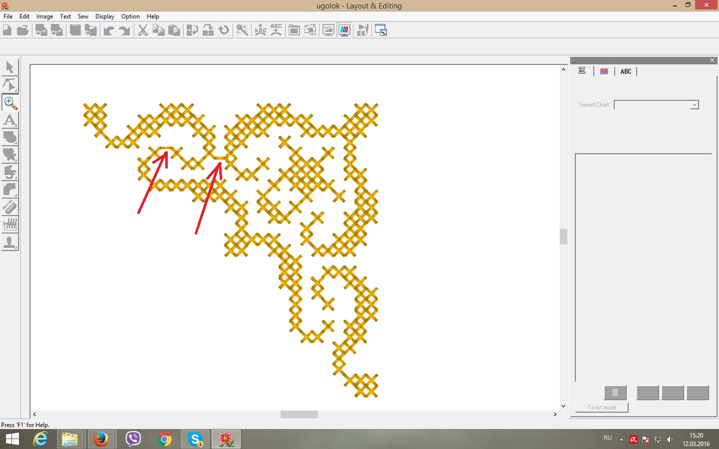The width and height of the screenshot is (719, 449).
Task: Open the Windows Start menu
Action: coord(12,439)
